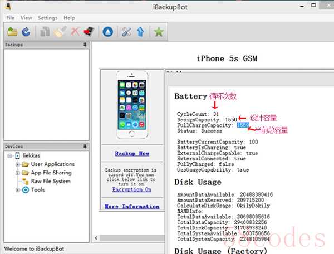The width and height of the screenshot is (334, 254).
Task: Click the blue refresh arrow icon
Action: click(x=26, y=32)
